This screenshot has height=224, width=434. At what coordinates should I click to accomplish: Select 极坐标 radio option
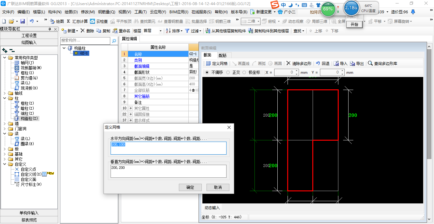[x=244, y=72]
